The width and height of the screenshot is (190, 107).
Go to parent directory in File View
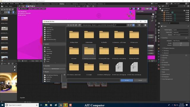pyautogui.click(x=73, y=25)
